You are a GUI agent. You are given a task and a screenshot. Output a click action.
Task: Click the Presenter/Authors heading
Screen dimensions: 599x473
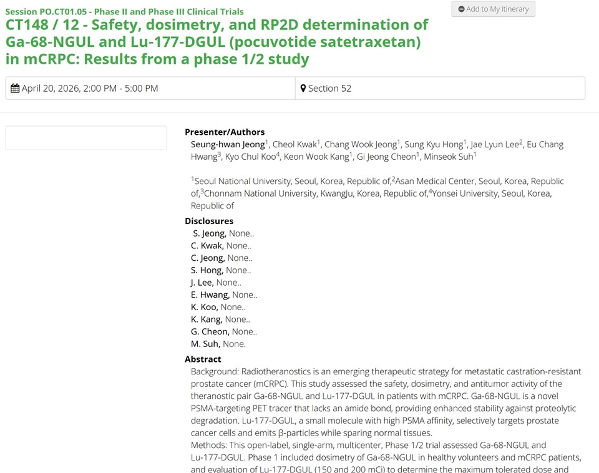pyautogui.click(x=225, y=132)
